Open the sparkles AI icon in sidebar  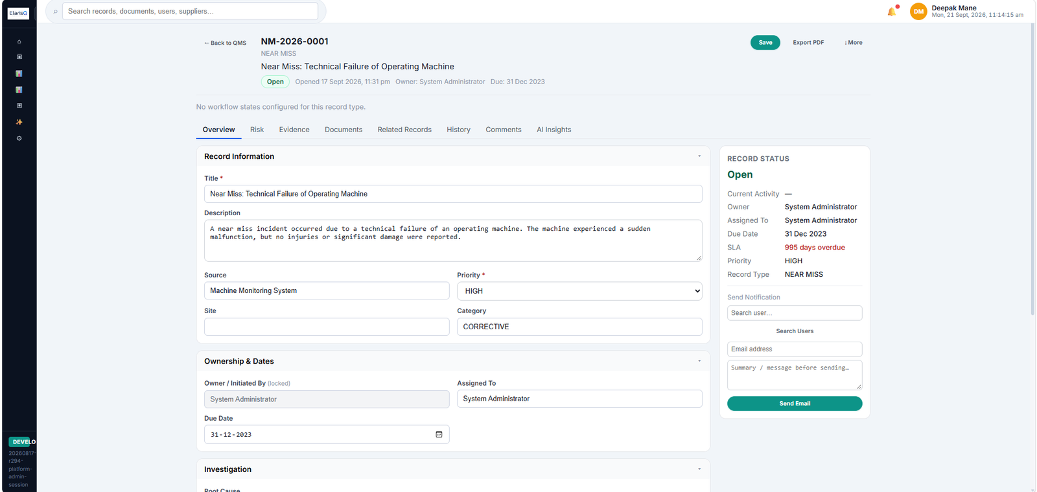[19, 122]
